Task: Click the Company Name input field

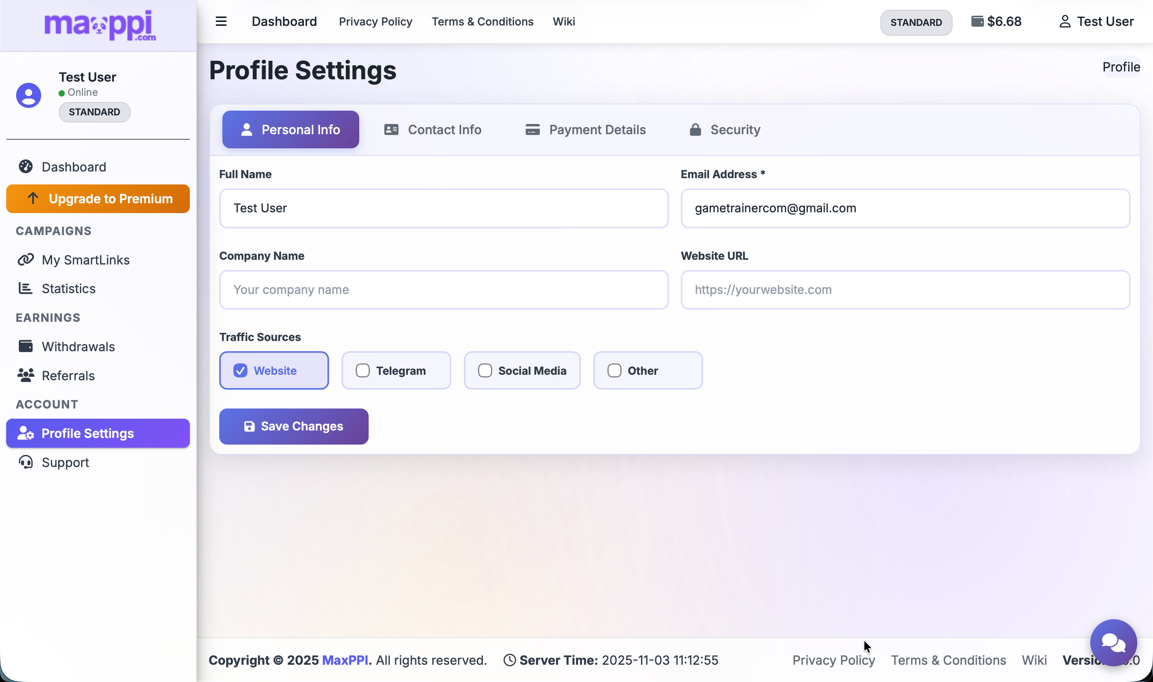Action: [444, 290]
